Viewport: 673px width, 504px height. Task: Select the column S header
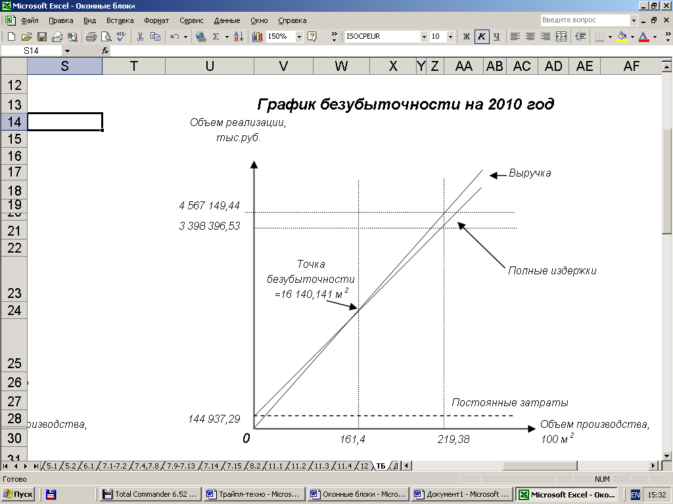64,66
